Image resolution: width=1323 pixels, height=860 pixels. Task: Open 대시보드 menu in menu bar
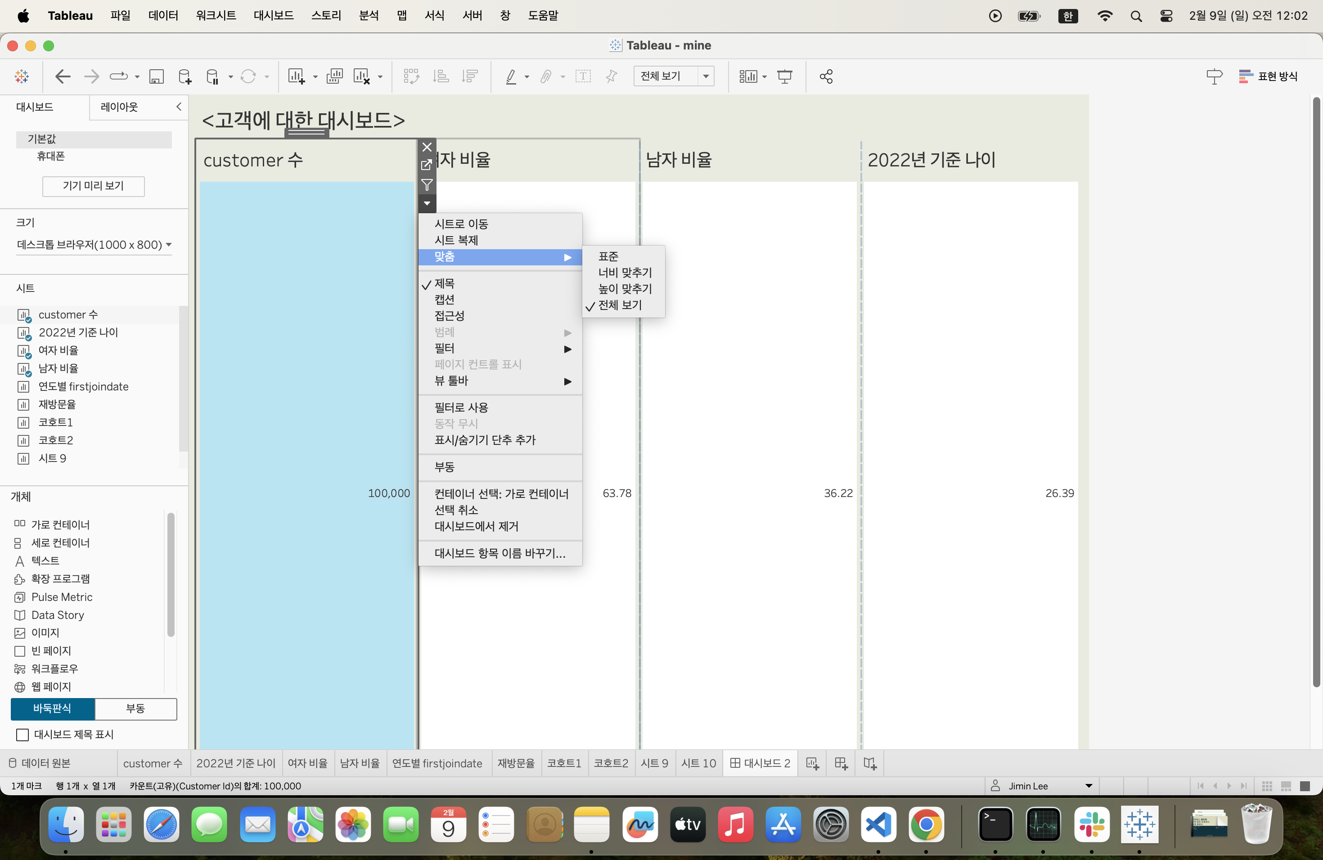tap(274, 16)
